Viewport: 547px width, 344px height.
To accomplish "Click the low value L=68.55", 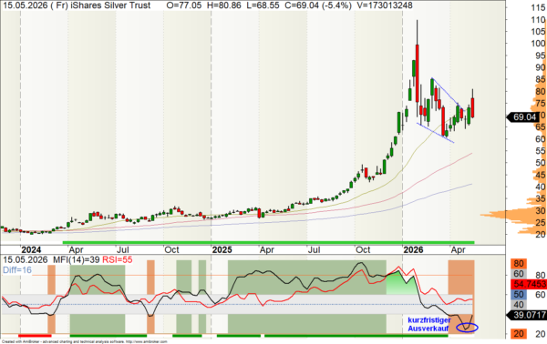I will tap(263, 5).
